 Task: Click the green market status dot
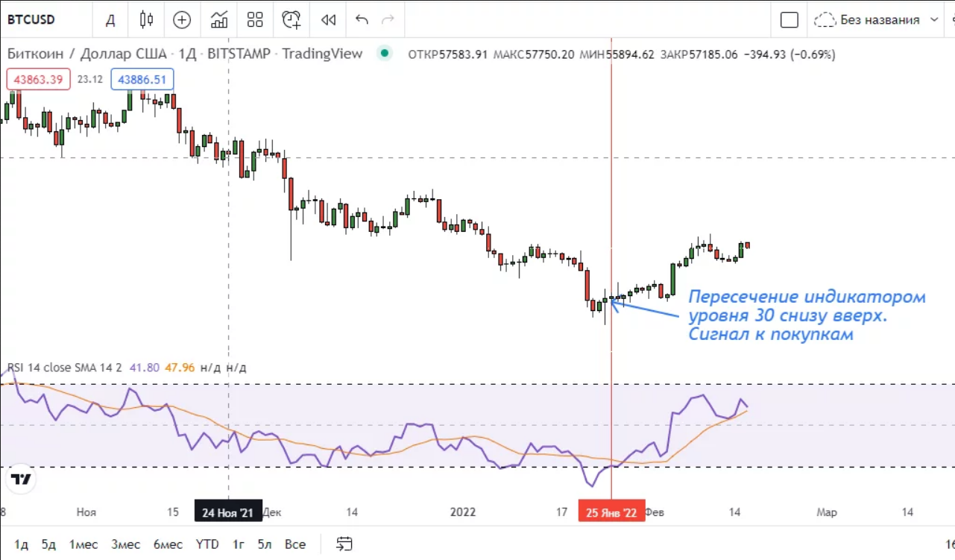[385, 54]
